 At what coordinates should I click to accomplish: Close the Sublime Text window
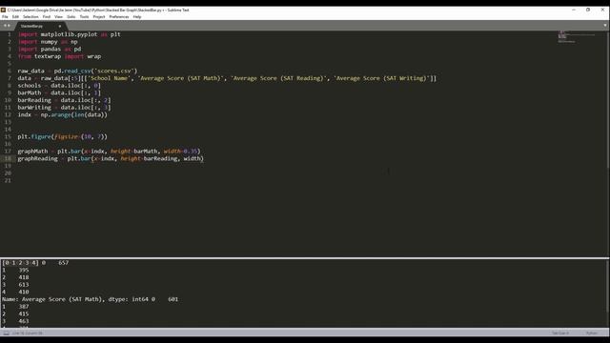(x=602, y=10)
